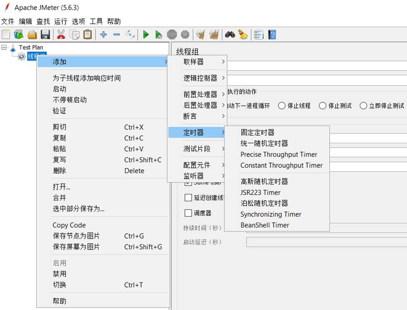Select Constant Throughput Timer menu entry
The width and height of the screenshot is (407, 310).
click(281, 165)
